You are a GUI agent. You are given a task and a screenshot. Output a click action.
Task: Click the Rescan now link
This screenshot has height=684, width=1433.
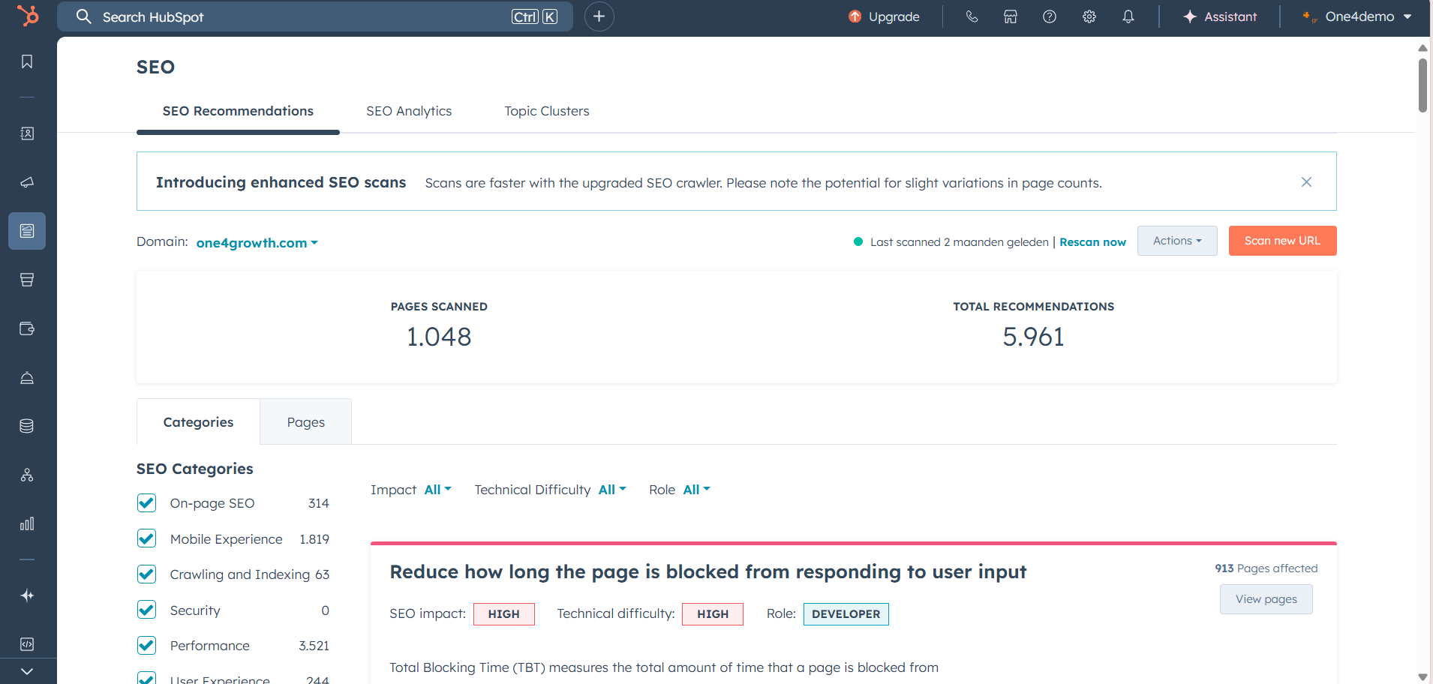(x=1092, y=242)
